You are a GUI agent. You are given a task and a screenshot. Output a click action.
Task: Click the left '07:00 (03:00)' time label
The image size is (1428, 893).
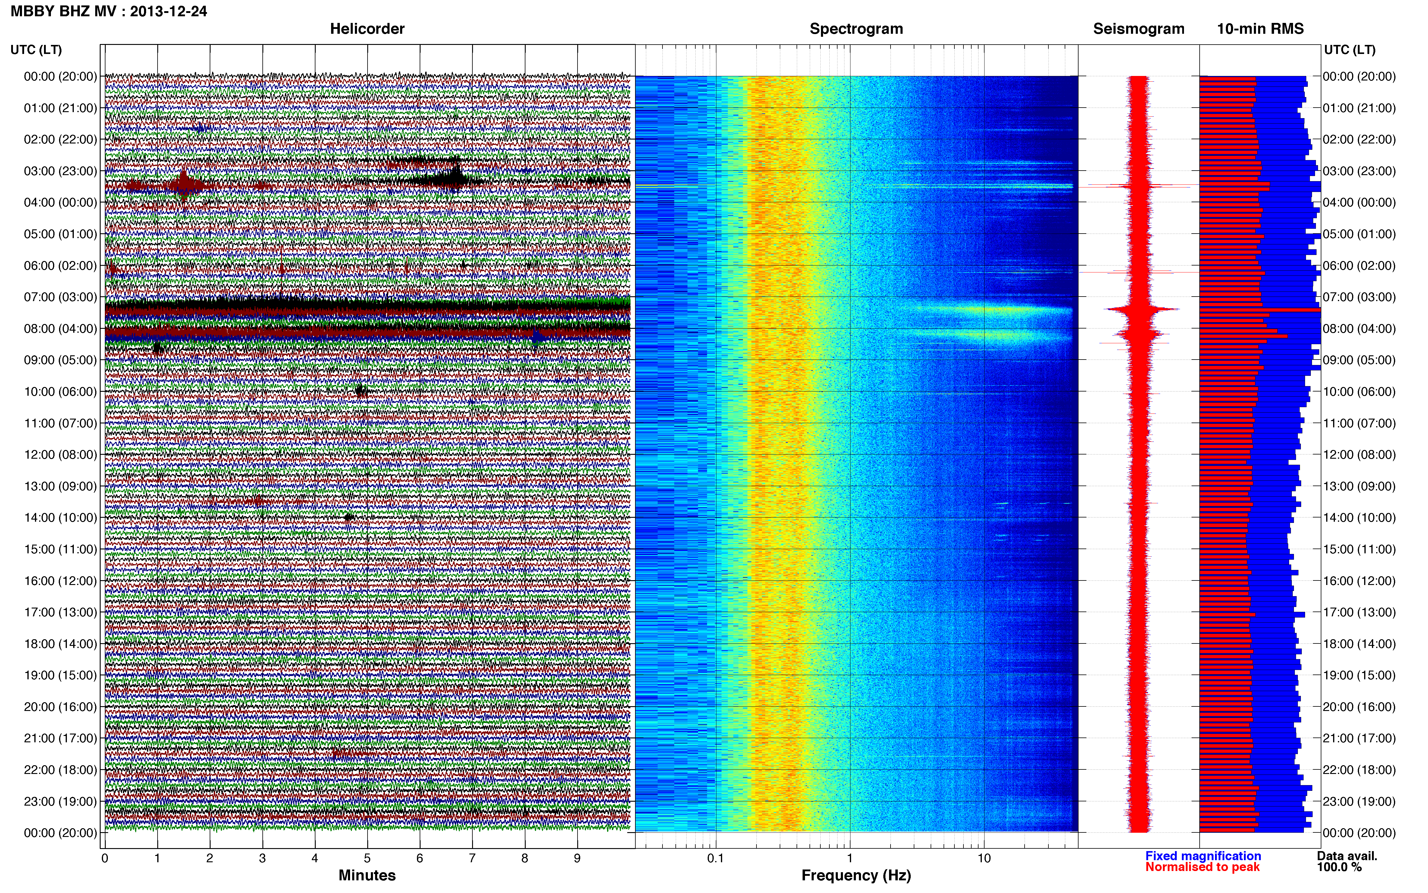coord(60,297)
